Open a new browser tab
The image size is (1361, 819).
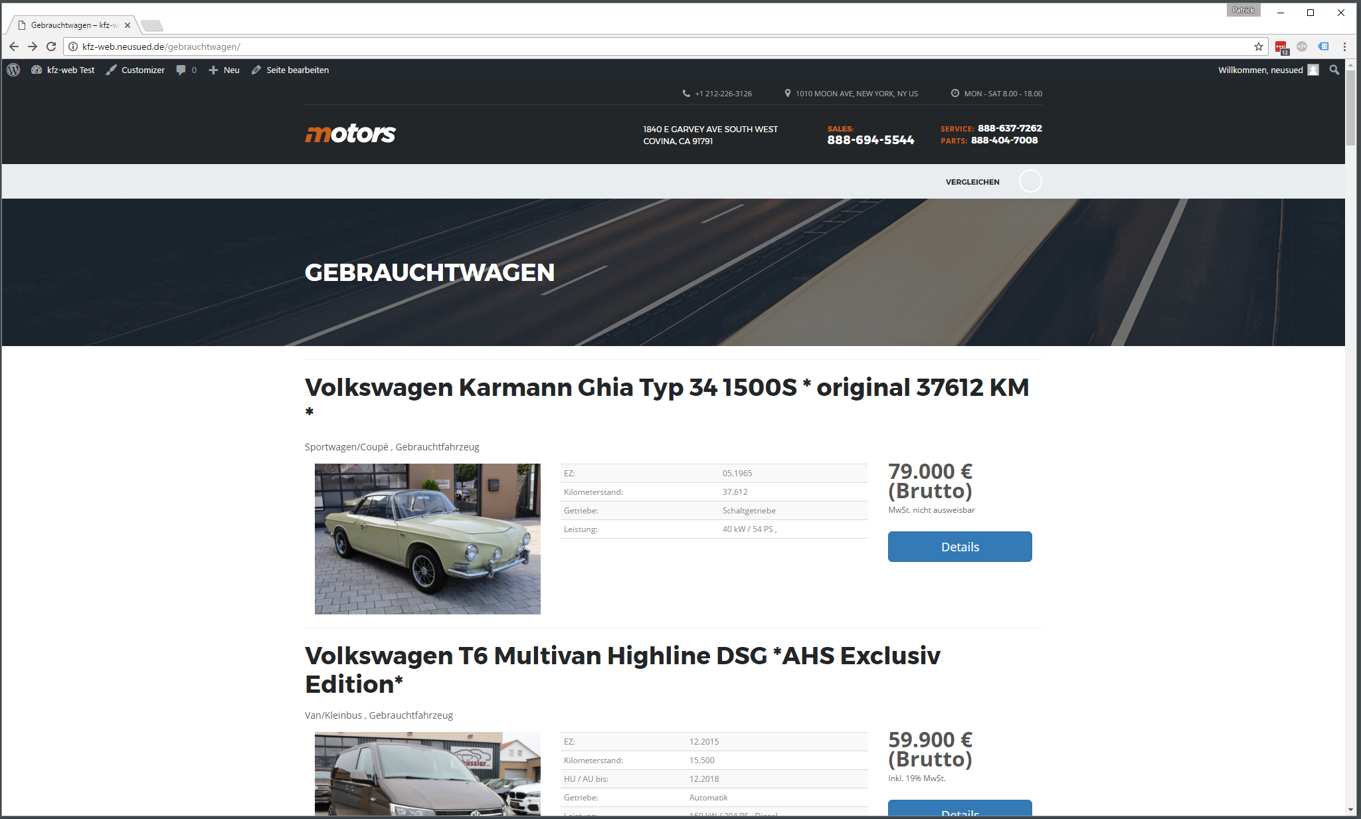tap(152, 26)
